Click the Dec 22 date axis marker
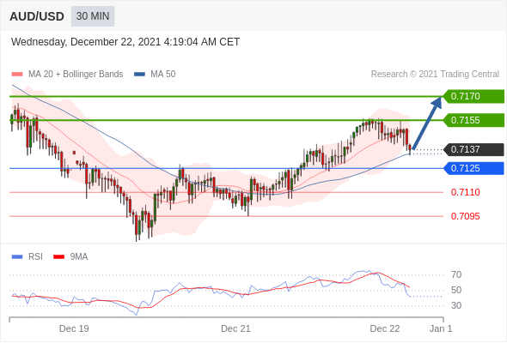507x343 pixels. coord(385,328)
